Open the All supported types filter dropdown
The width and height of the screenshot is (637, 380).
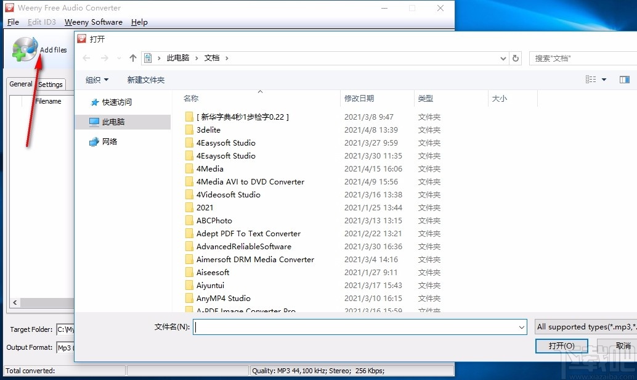tap(584, 326)
